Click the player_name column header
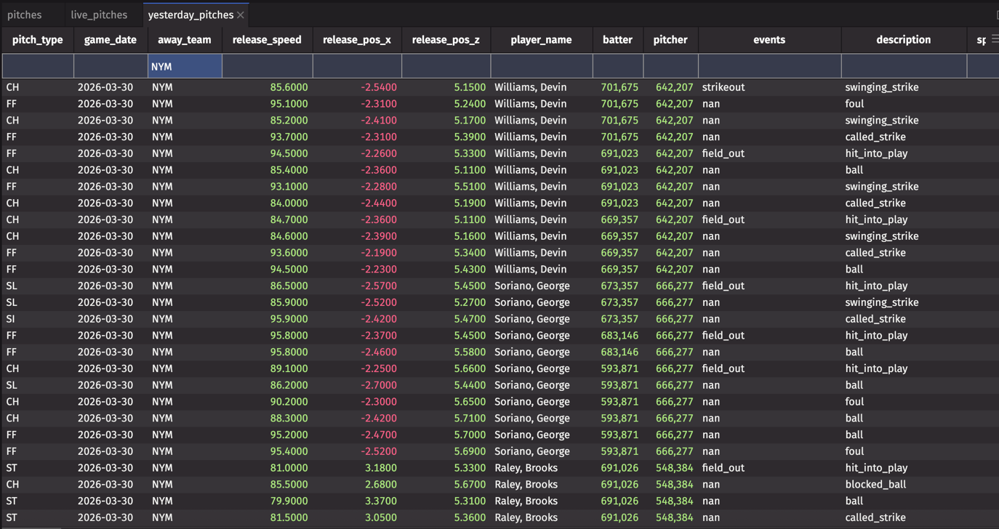 pyautogui.click(x=541, y=40)
